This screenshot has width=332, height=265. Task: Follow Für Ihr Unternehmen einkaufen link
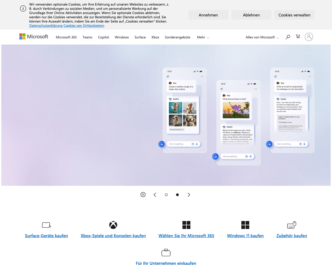coord(166,263)
